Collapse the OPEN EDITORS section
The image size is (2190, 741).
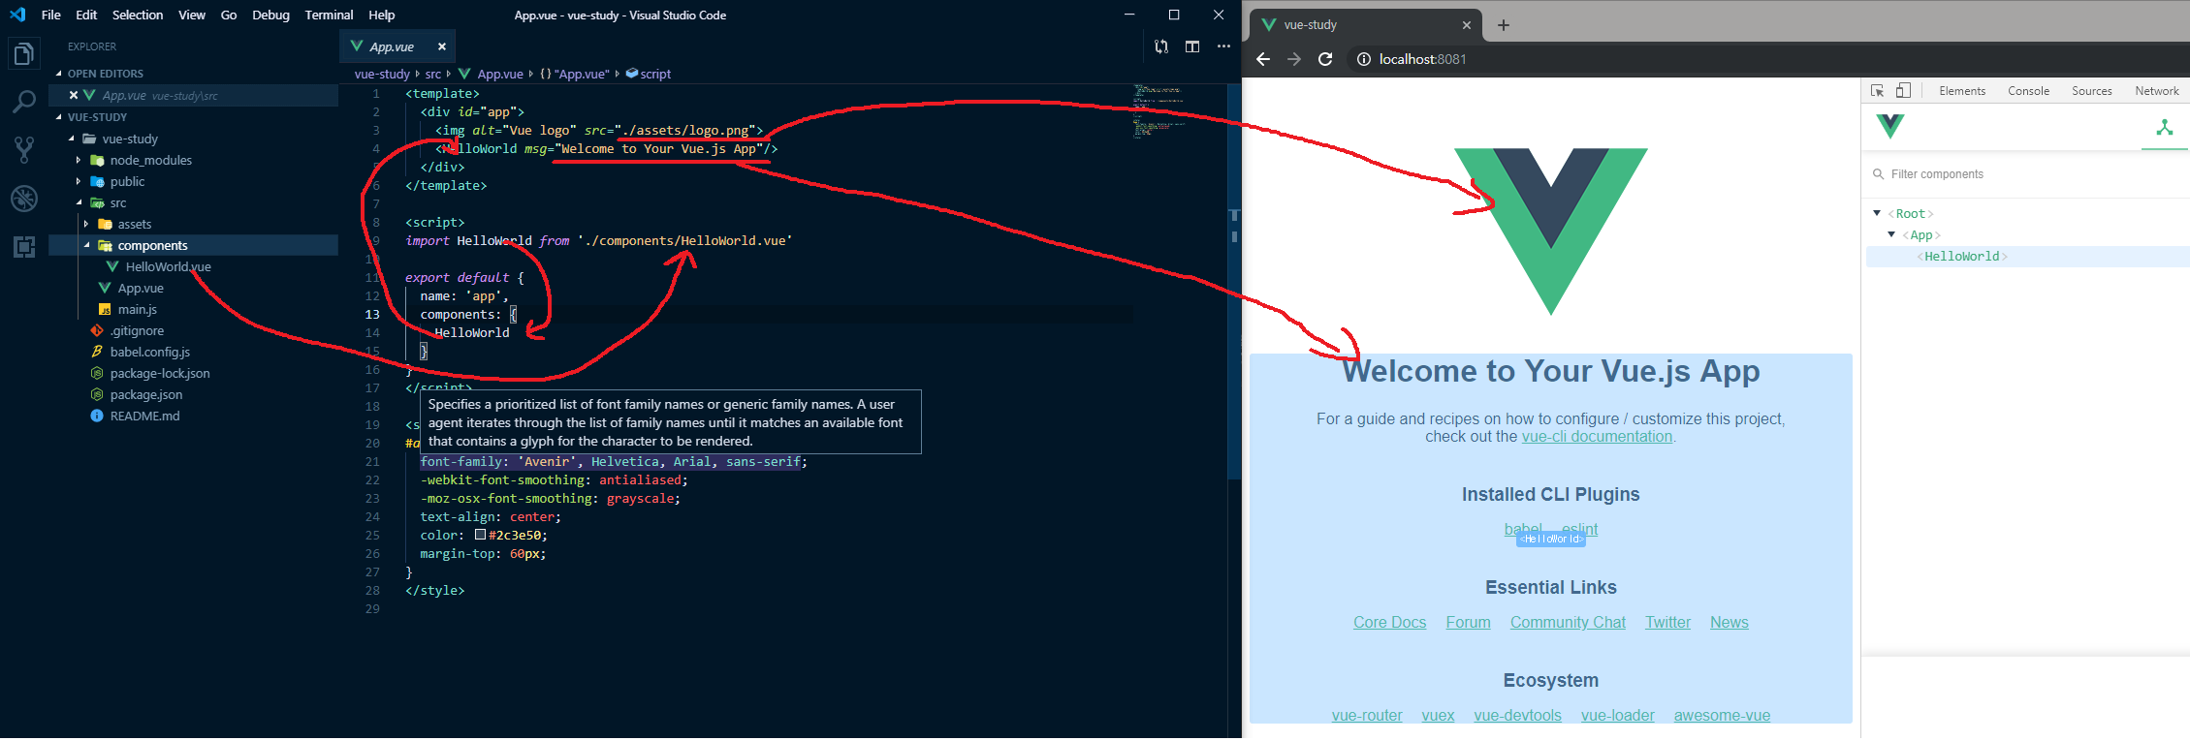(59, 74)
